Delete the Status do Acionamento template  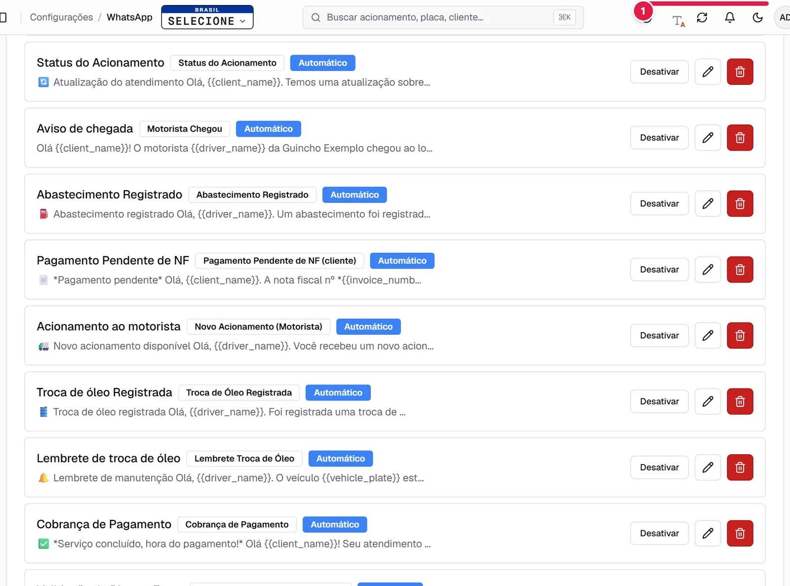tap(740, 72)
